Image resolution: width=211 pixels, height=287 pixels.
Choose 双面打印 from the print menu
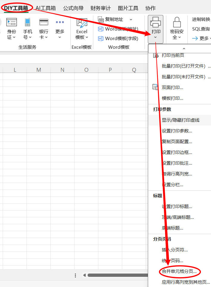tap(172, 88)
